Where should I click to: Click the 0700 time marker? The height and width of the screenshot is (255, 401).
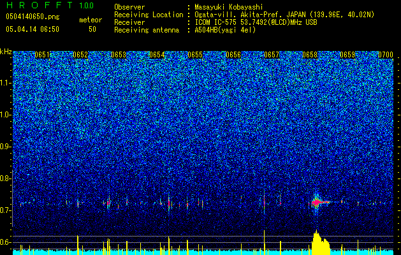coord(386,55)
